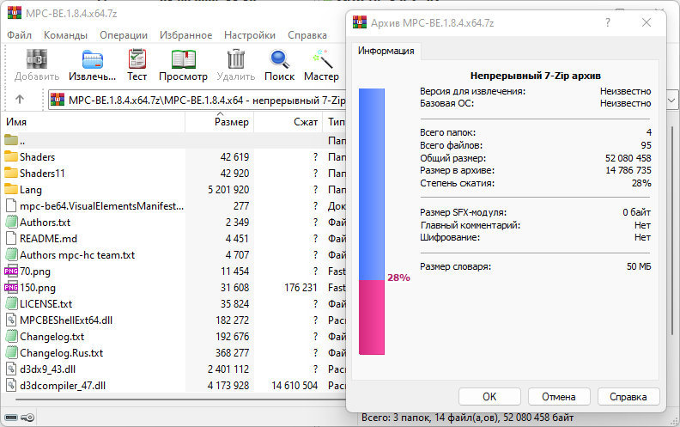
Task: Select the Информация tab
Action: tap(386, 51)
